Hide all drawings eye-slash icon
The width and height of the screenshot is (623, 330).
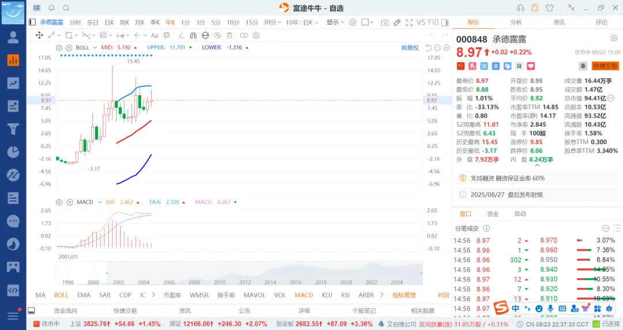pos(217,35)
